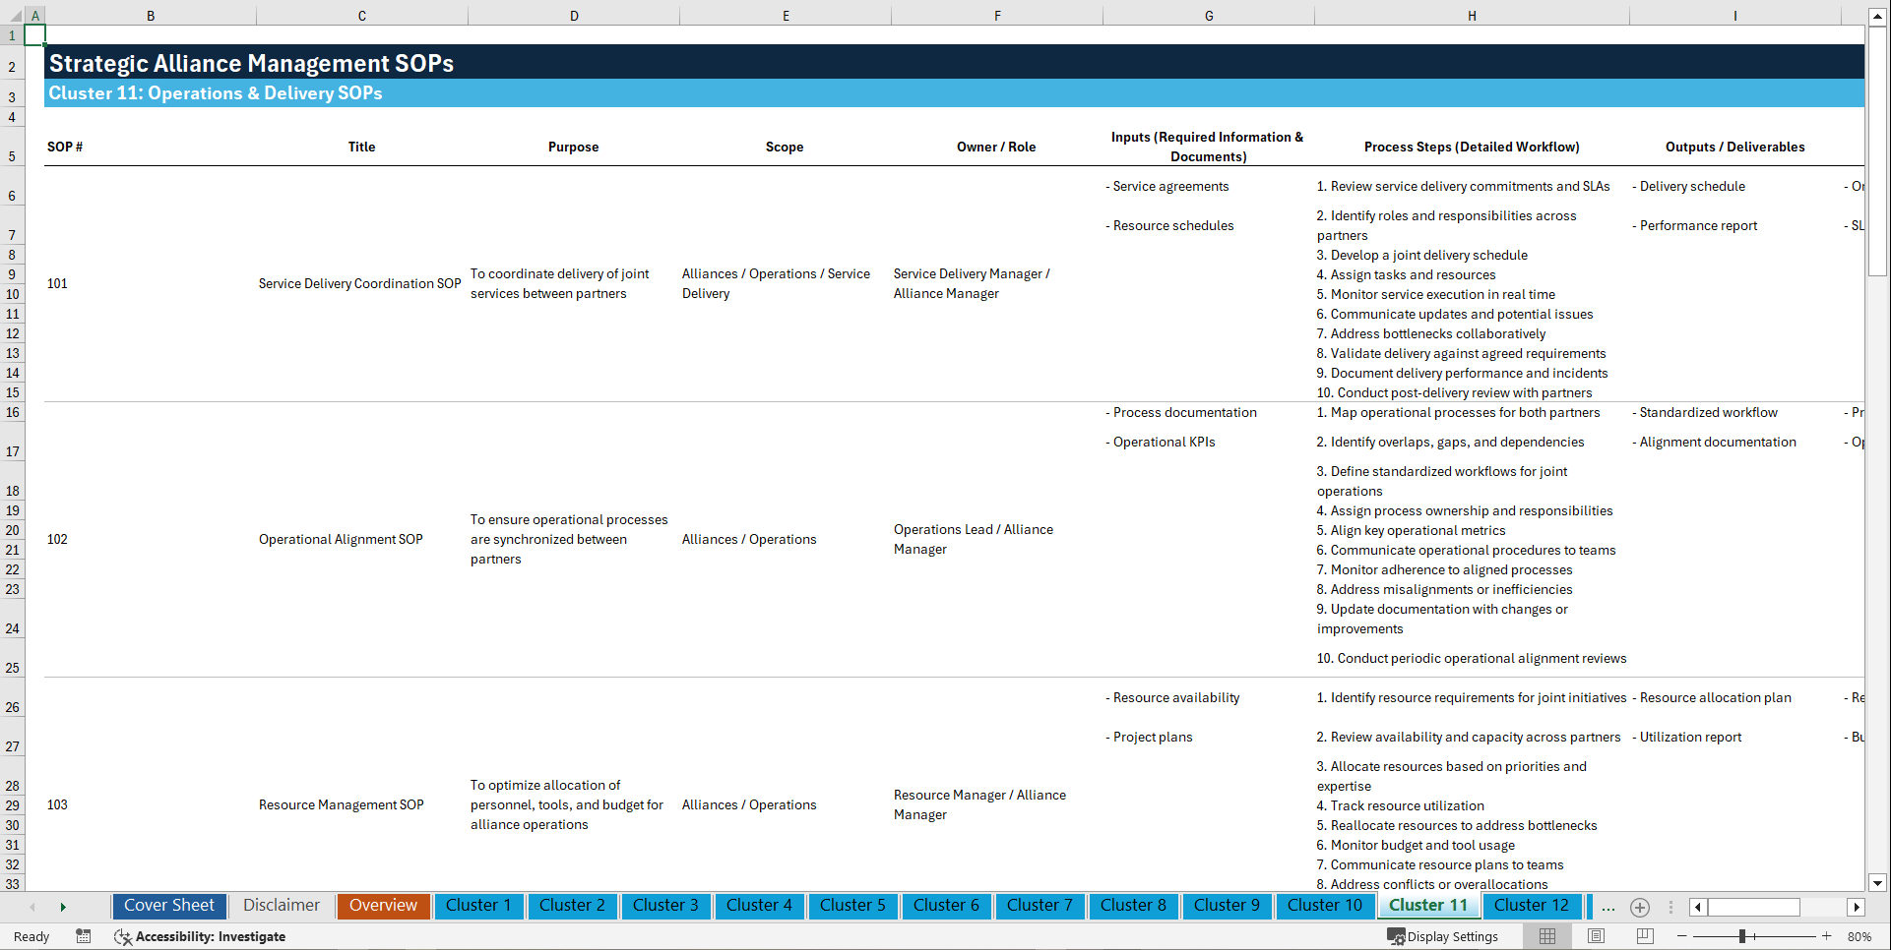
Task: Click the next-sheet green navigation arrow
Action: click(64, 907)
